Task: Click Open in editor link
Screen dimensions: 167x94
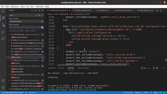Action: click(x=30, y=31)
